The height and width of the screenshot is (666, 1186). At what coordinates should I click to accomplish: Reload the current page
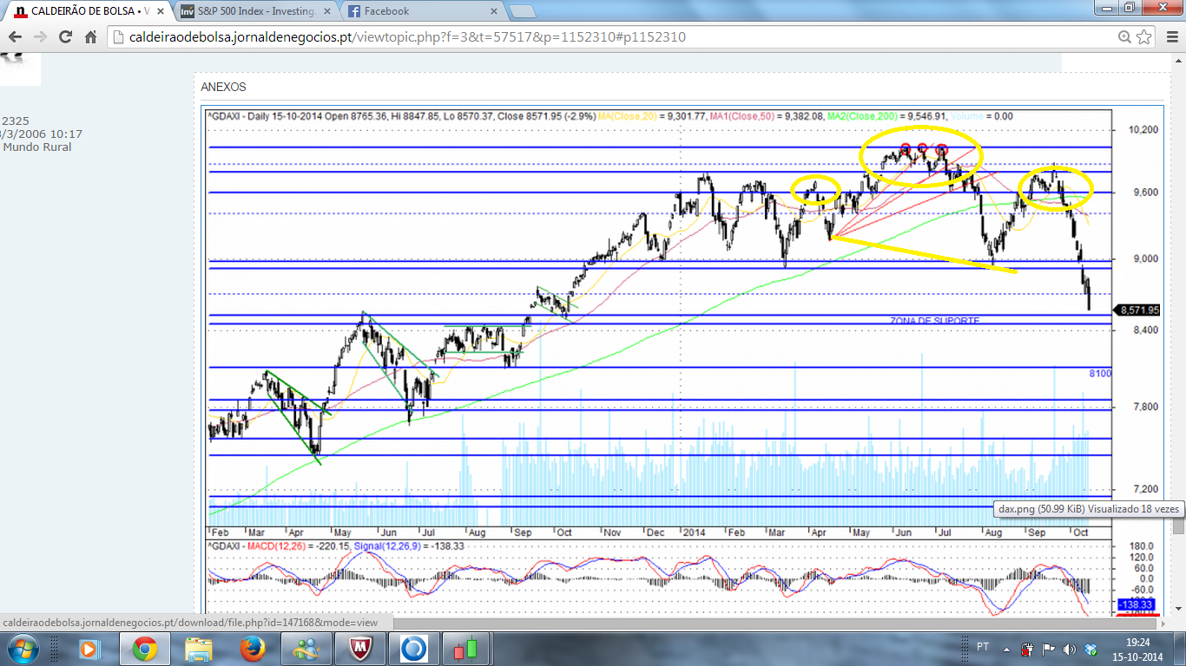pyautogui.click(x=65, y=37)
